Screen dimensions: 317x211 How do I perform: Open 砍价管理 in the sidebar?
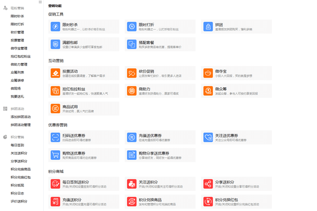click(17, 32)
